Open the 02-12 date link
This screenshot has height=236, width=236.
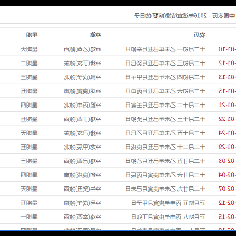coord(228,203)
